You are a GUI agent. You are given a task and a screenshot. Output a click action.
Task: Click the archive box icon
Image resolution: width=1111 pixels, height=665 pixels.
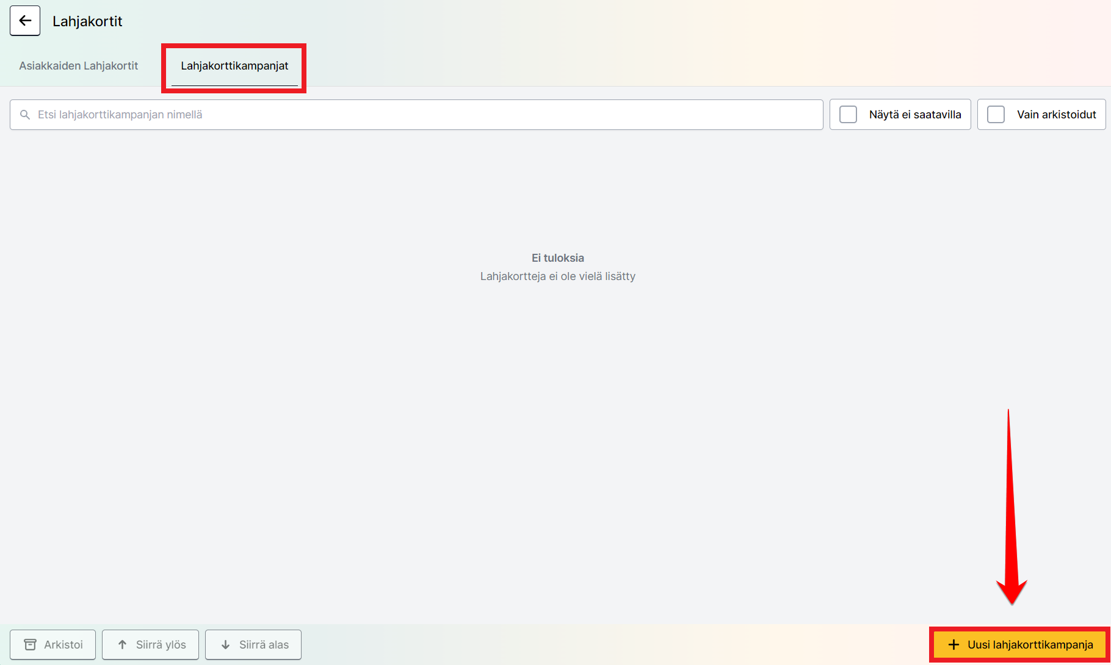(x=30, y=645)
